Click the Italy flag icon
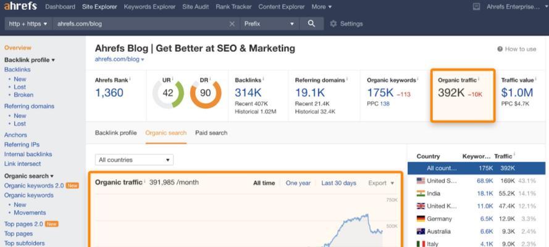 coord(421,244)
